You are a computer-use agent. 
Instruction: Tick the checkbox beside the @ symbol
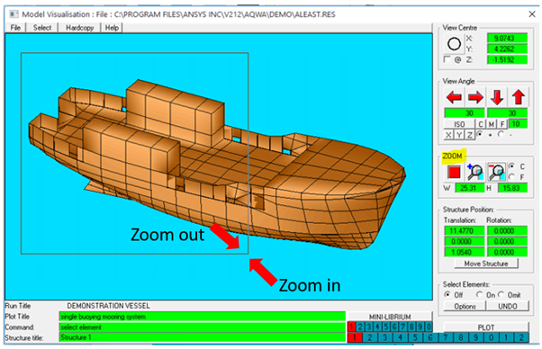(447, 59)
